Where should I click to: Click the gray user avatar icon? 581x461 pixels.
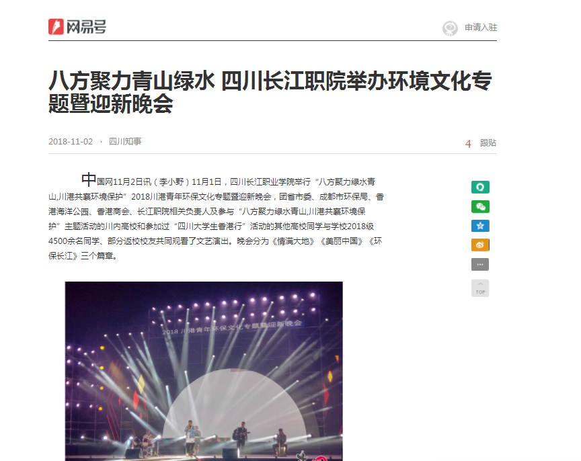point(450,28)
